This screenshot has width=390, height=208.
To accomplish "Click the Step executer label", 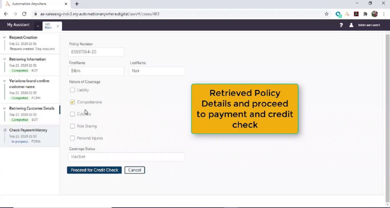I will (x=45, y=49).
